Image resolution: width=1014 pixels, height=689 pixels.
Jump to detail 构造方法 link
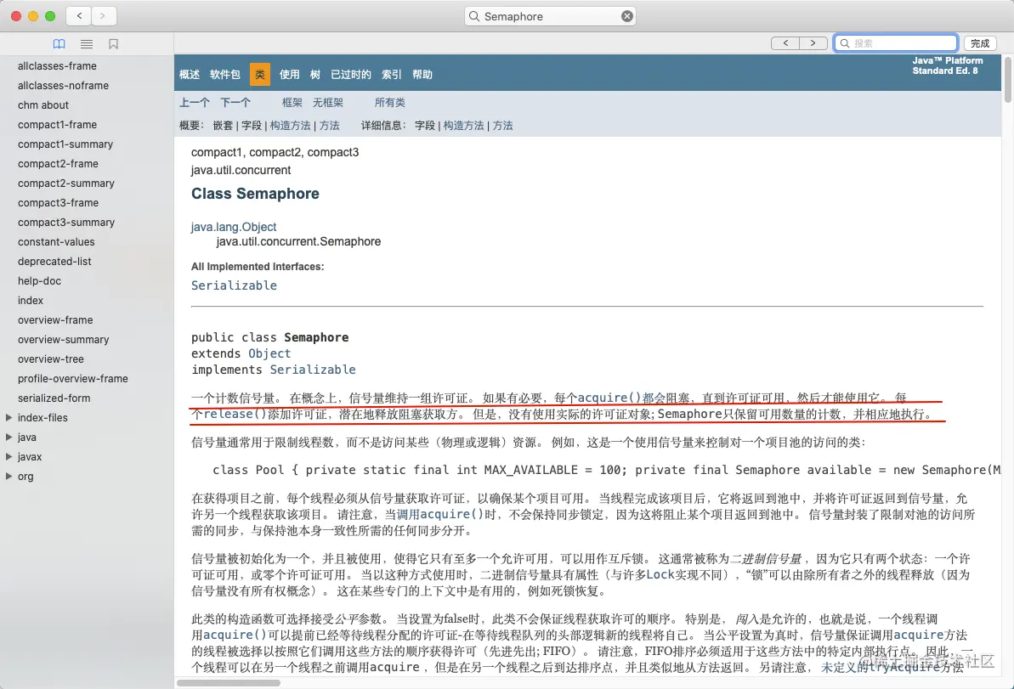click(464, 126)
